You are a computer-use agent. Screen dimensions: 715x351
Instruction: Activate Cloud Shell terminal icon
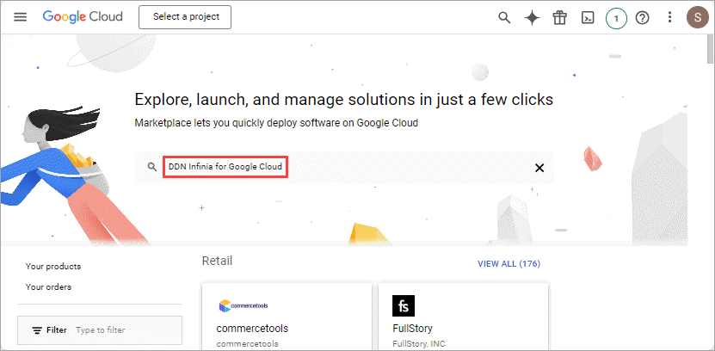[588, 18]
